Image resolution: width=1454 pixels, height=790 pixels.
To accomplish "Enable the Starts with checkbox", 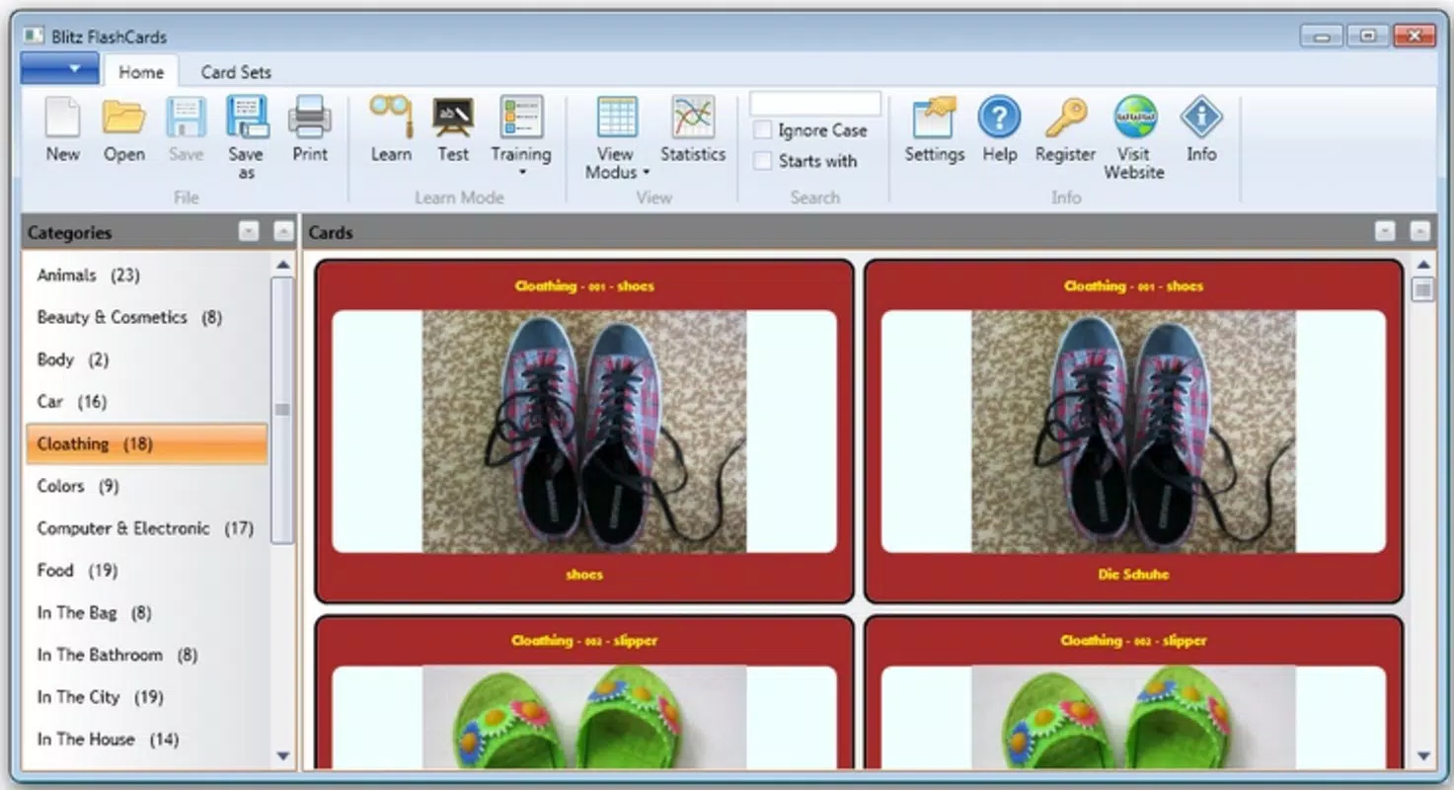I will tap(763, 161).
